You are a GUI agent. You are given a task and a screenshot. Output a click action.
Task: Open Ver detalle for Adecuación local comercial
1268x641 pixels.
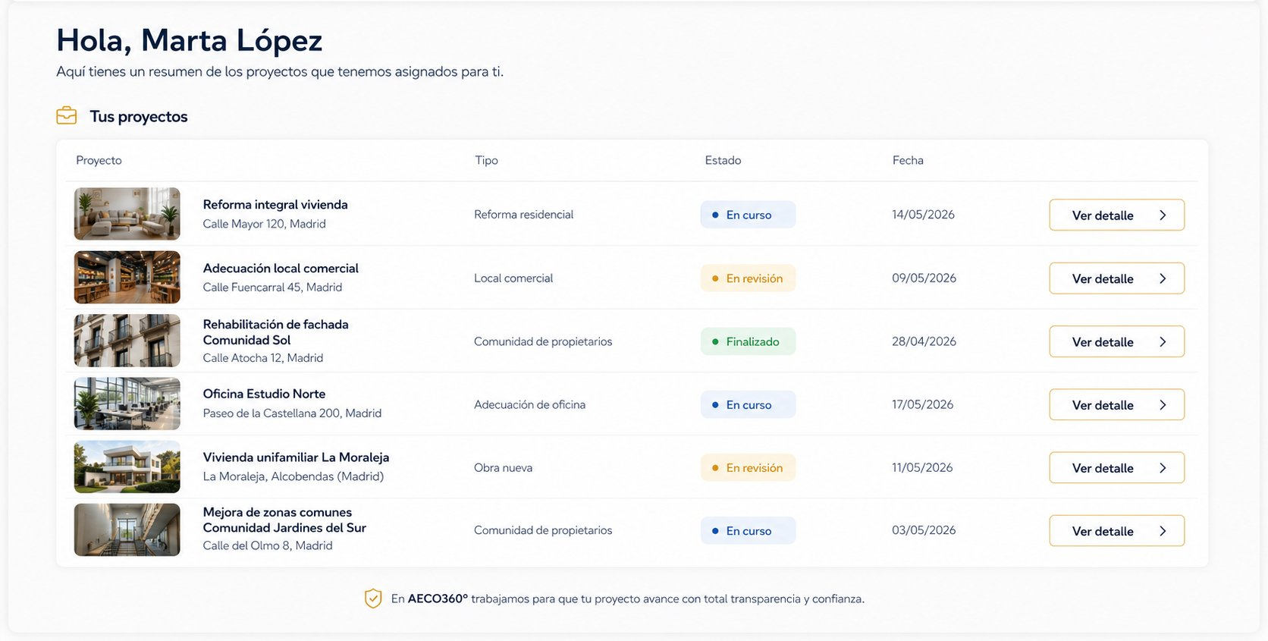pyautogui.click(x=1116, y=278)
